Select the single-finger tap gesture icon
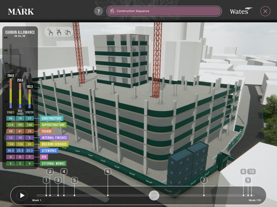This screenshot has width=277, height=207. [x=50, y=32]
